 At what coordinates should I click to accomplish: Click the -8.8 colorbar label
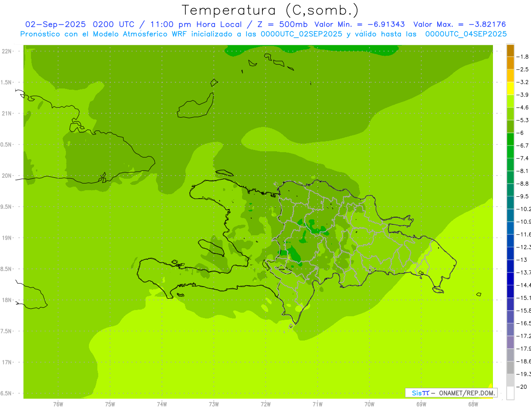pos(523,184)
